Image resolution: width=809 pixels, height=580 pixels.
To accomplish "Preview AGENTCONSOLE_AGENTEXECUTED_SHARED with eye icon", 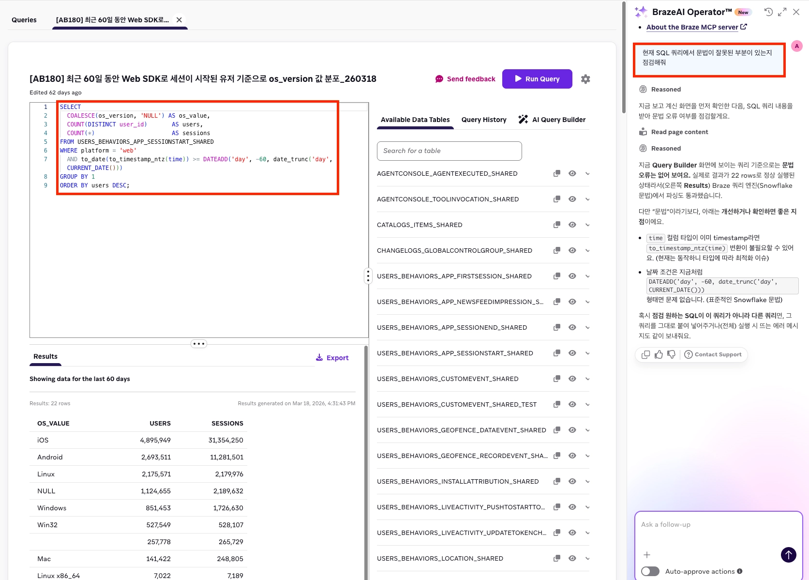I will point(572,173).
